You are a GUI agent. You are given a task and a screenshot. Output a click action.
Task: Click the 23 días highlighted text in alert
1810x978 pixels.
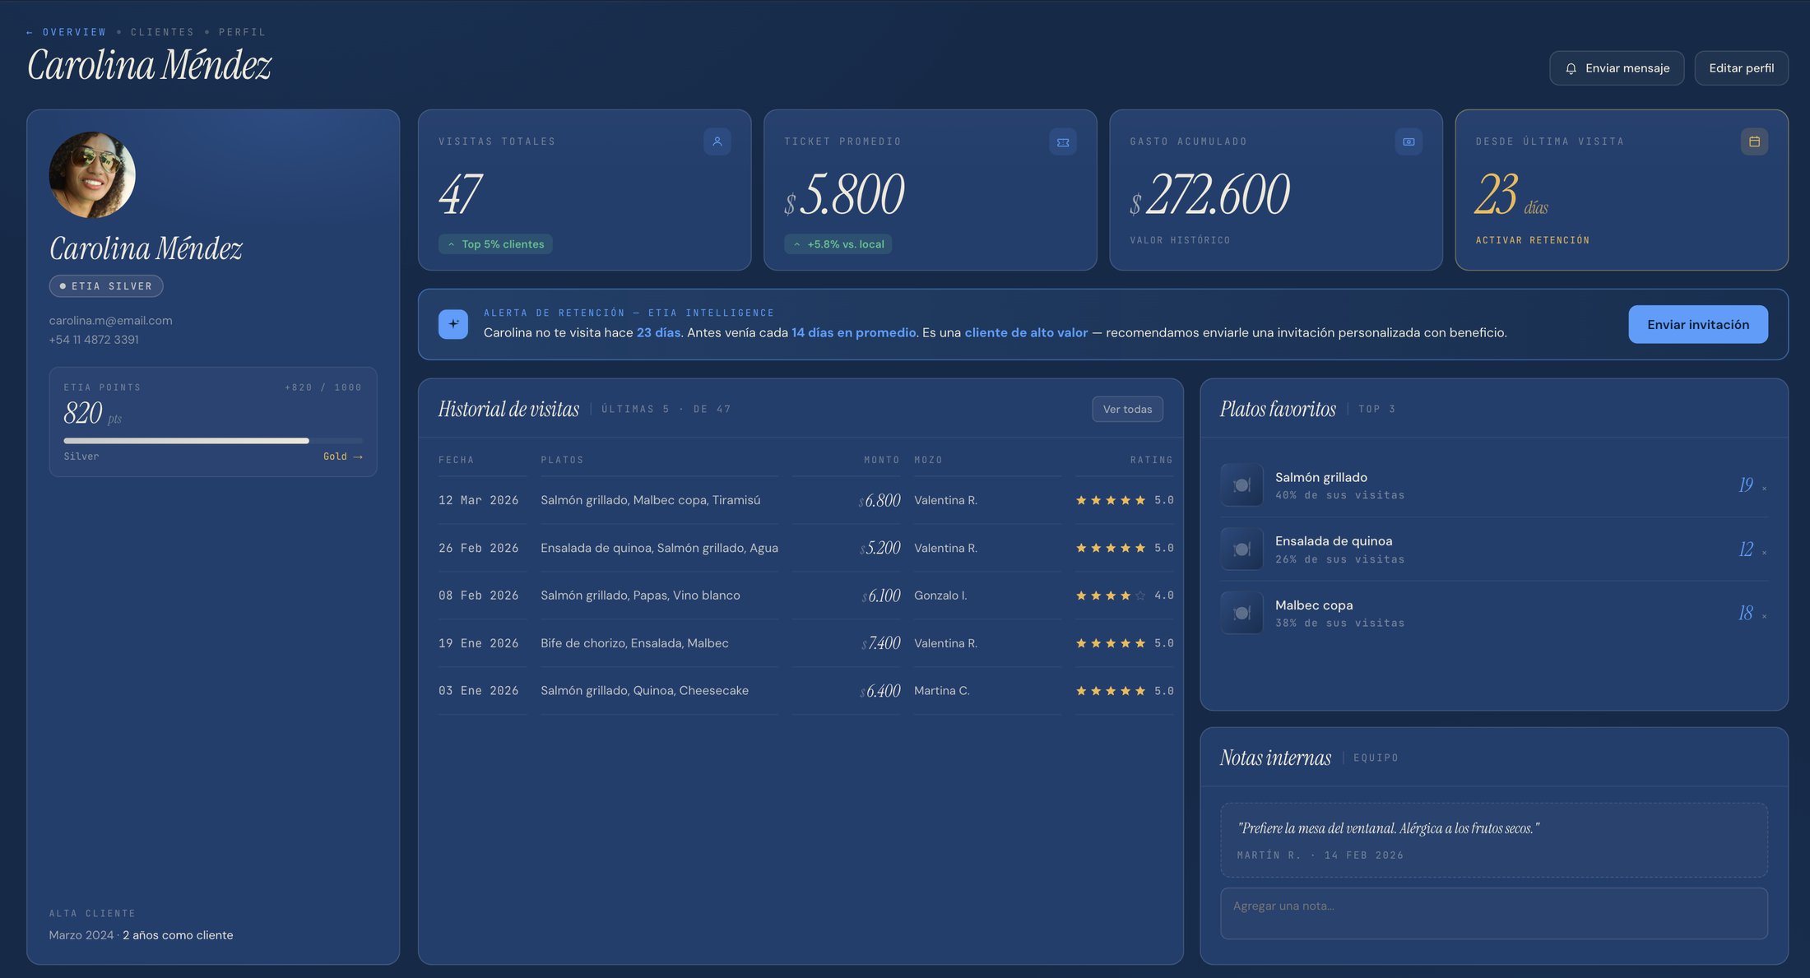pos(658,333)
